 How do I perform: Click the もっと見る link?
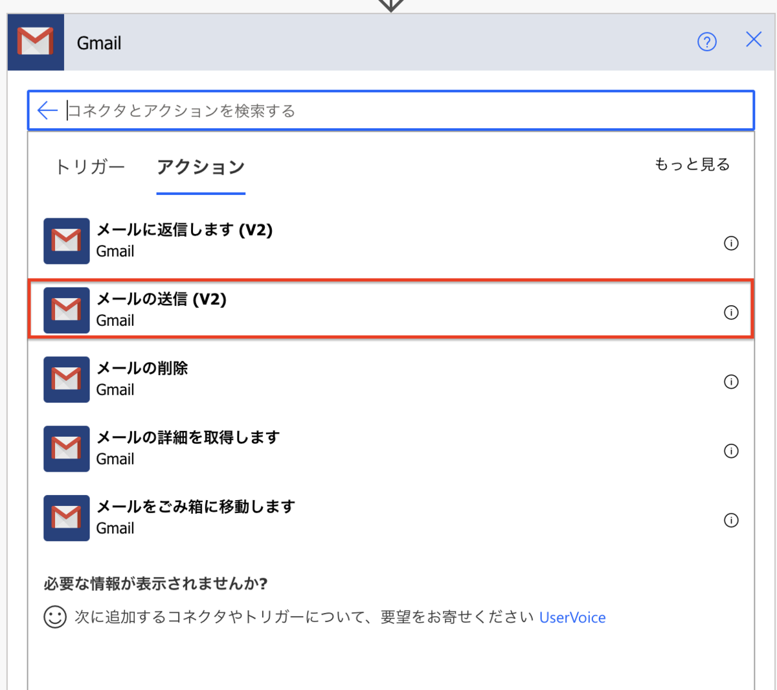(x=692, y=165)
